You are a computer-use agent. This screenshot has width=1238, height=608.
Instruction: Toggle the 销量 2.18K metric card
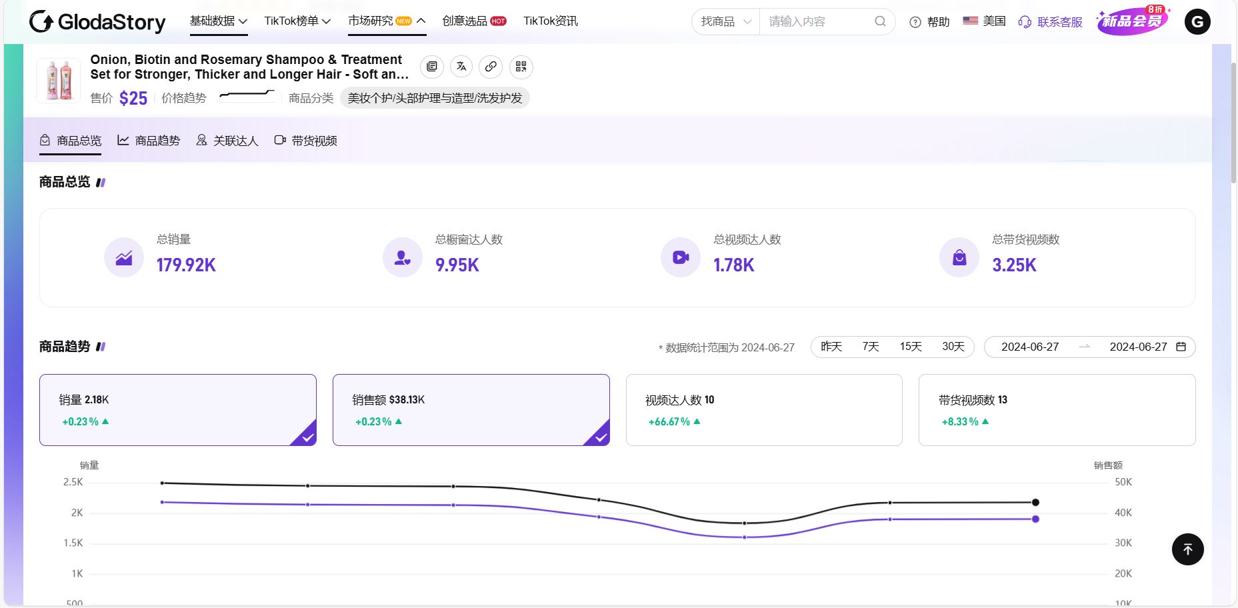point(178,410)
